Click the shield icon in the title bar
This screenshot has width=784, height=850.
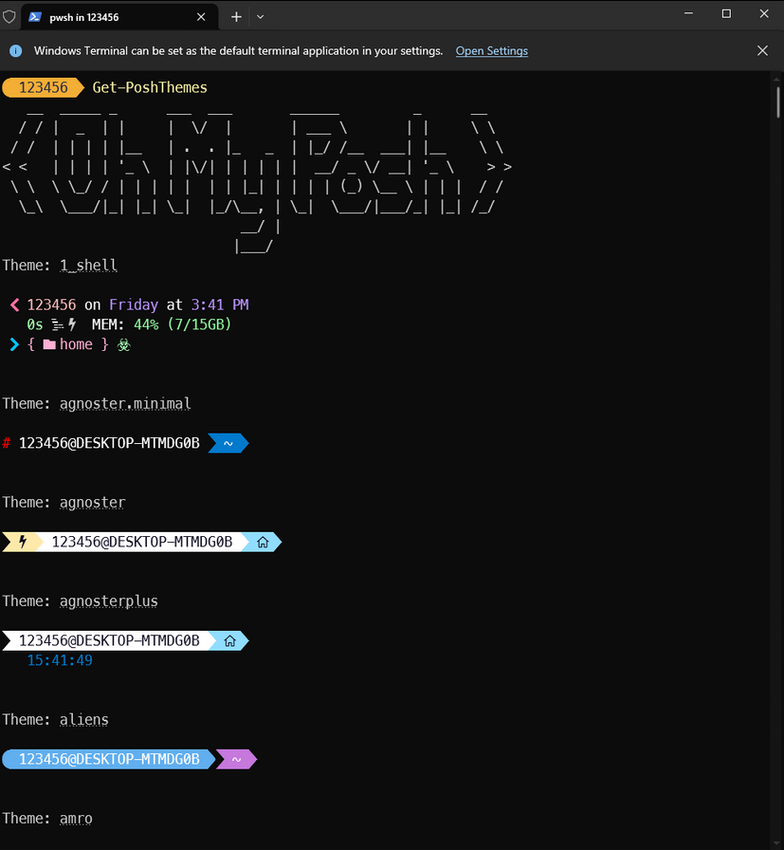tap(9, 16)
